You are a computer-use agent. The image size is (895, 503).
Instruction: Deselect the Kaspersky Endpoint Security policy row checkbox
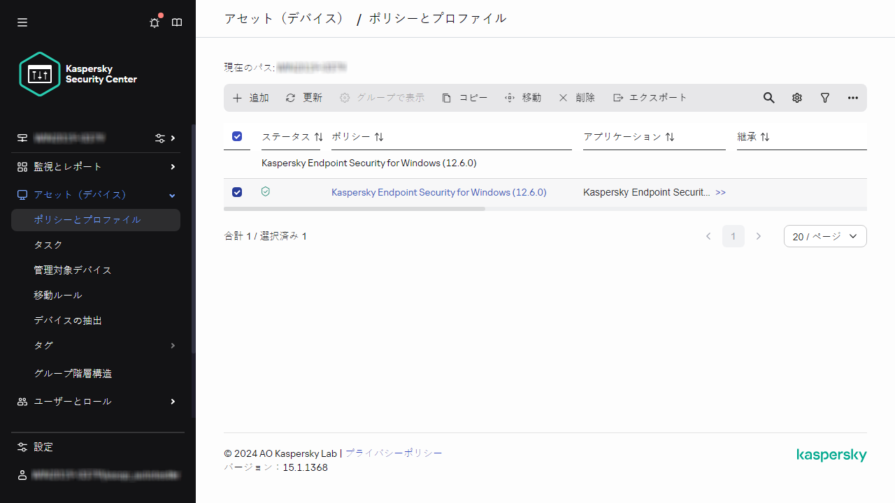[237, 191]
